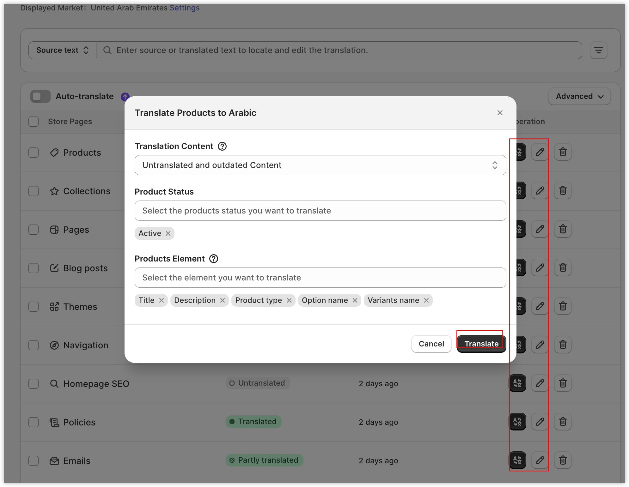629x487 pixels.
Task: Remove the Active status tag
Action: pos(168,233)
